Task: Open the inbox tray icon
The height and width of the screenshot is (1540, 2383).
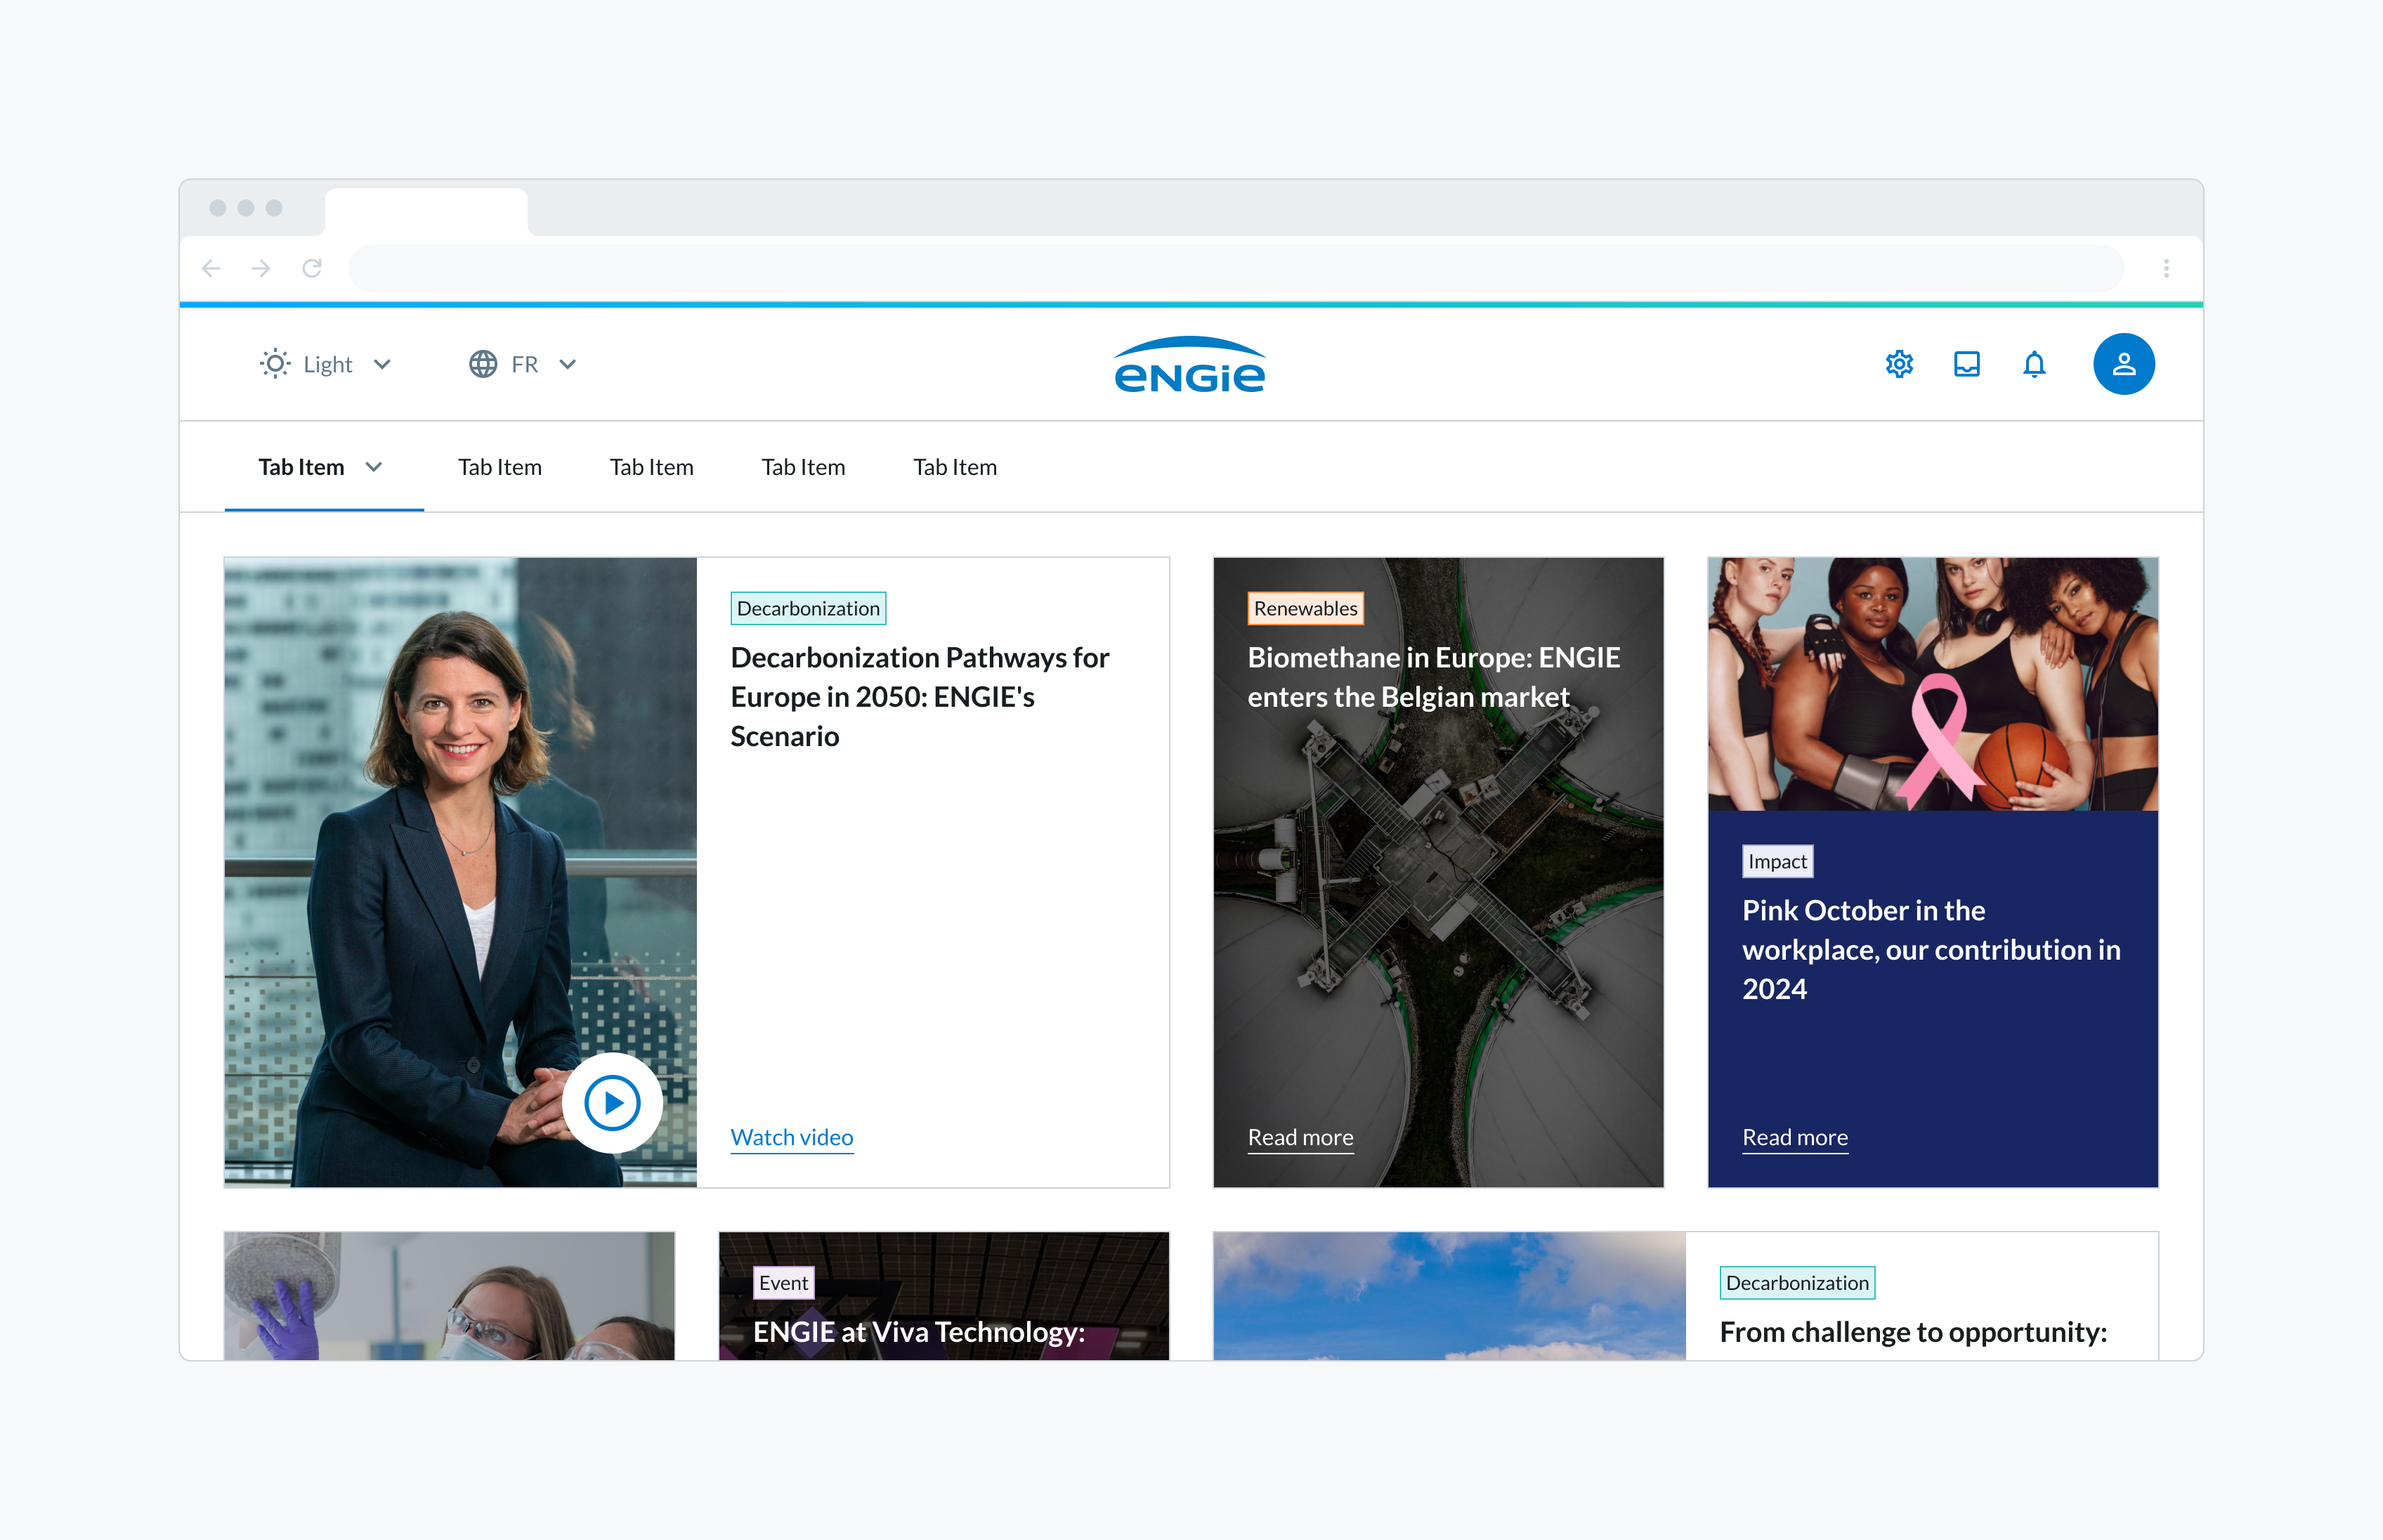Action: point(1966,364)
